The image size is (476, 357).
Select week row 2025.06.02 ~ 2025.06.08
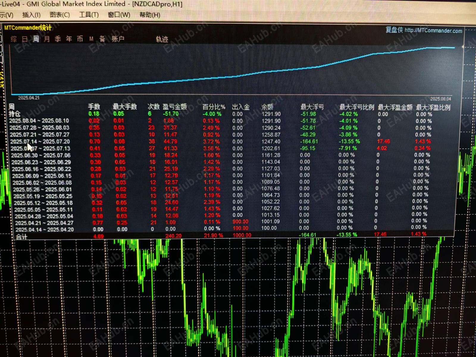[x=42, y=183]
